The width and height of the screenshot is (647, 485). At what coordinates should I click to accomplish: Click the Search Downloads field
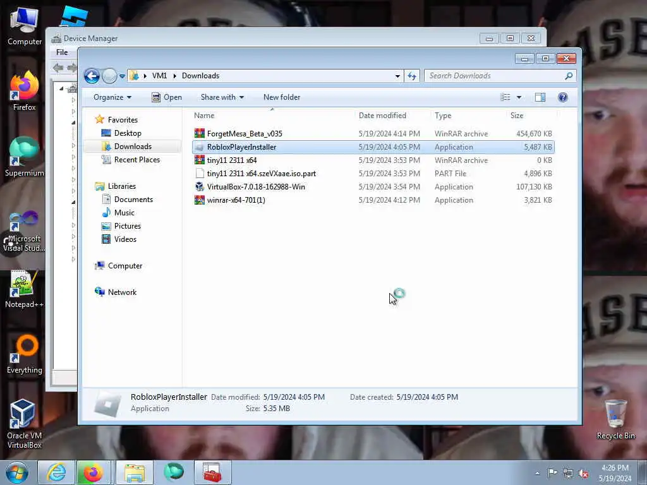coord(495,76)
